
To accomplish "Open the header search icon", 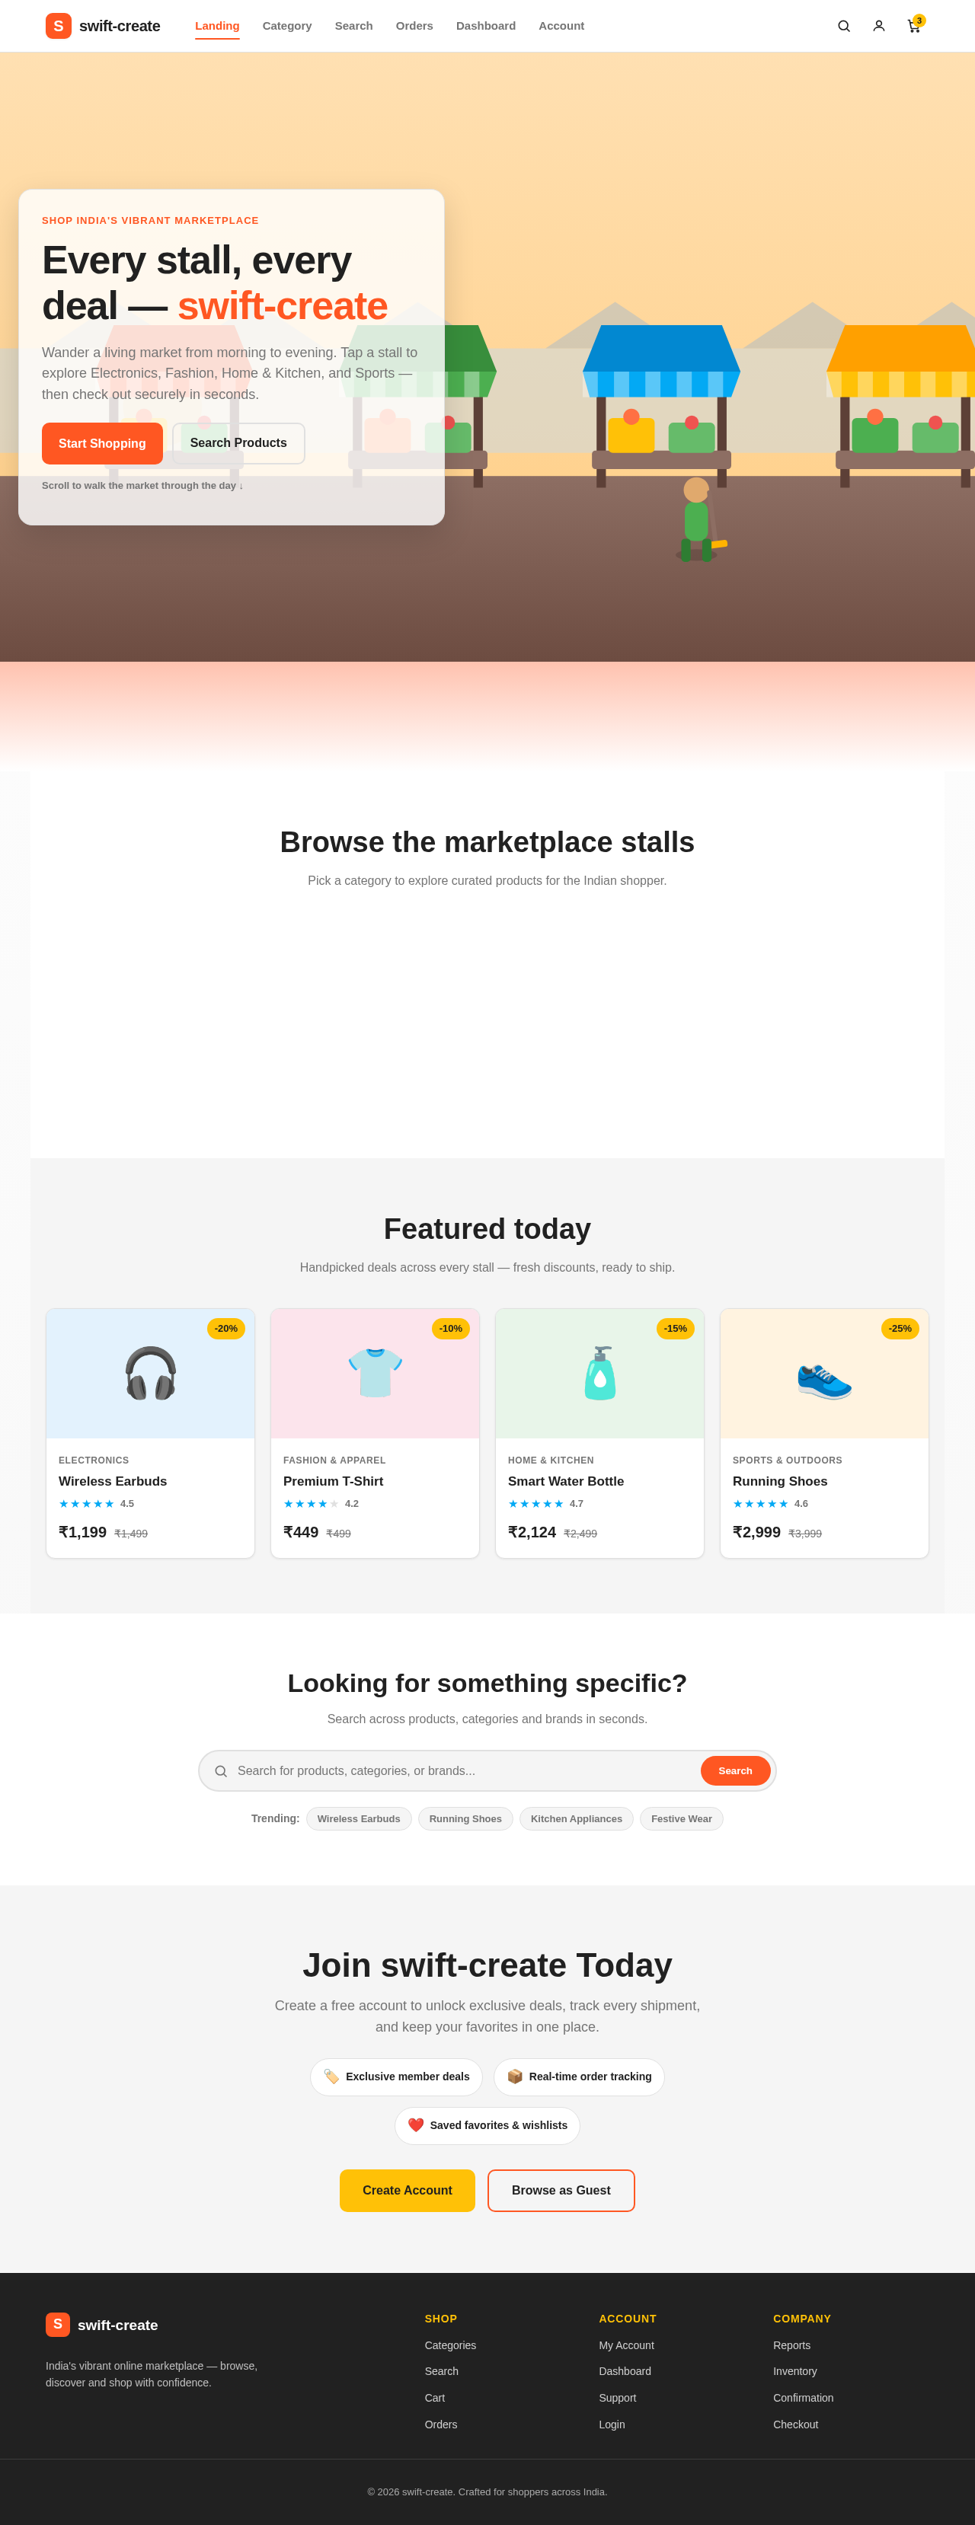I will click(x=843, y=27).
